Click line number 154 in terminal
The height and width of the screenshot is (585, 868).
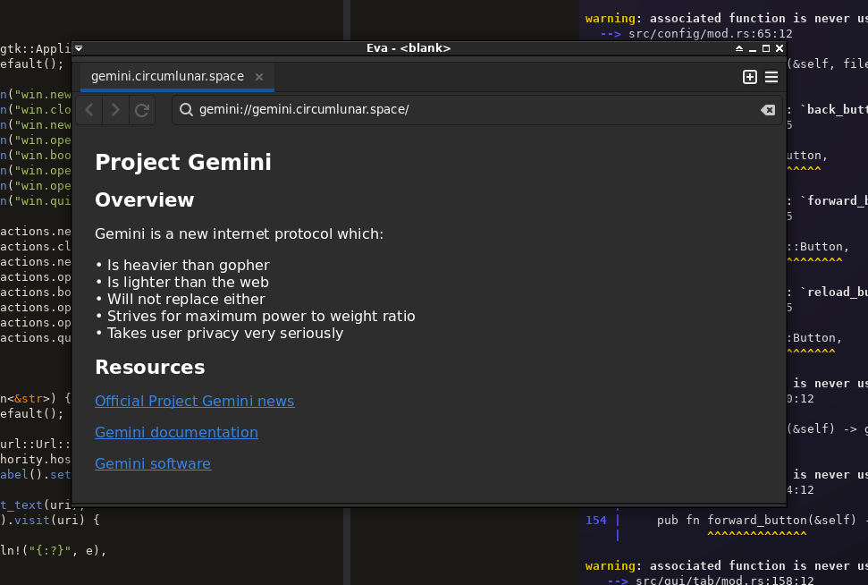[x=596, y=521]
